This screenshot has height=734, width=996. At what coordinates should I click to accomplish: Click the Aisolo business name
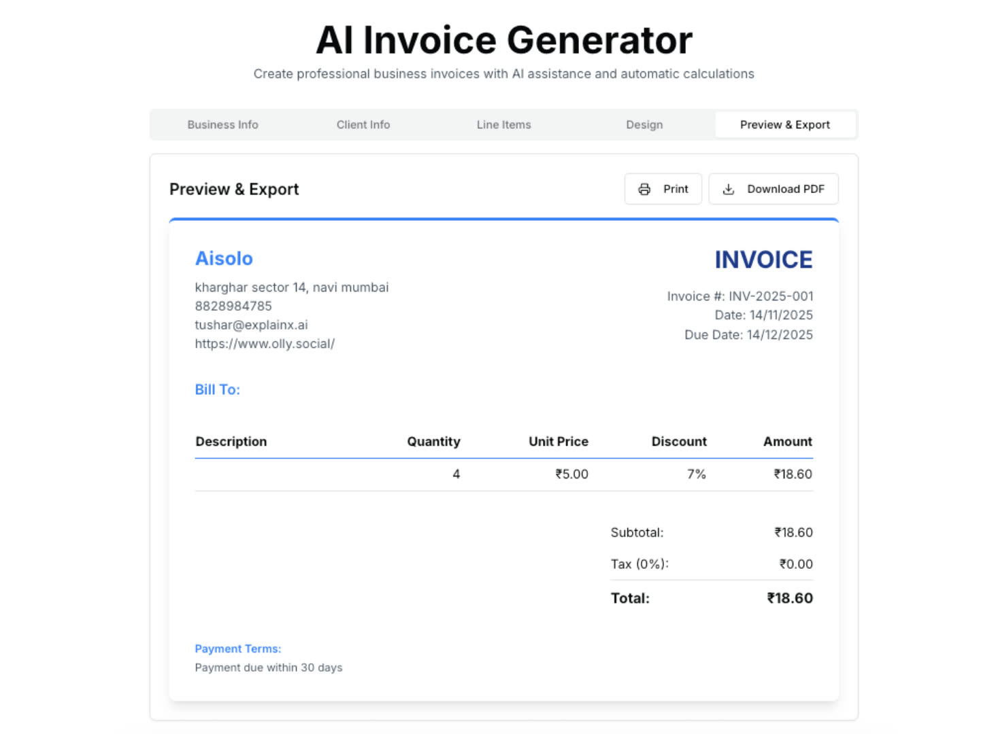(224, 259)
